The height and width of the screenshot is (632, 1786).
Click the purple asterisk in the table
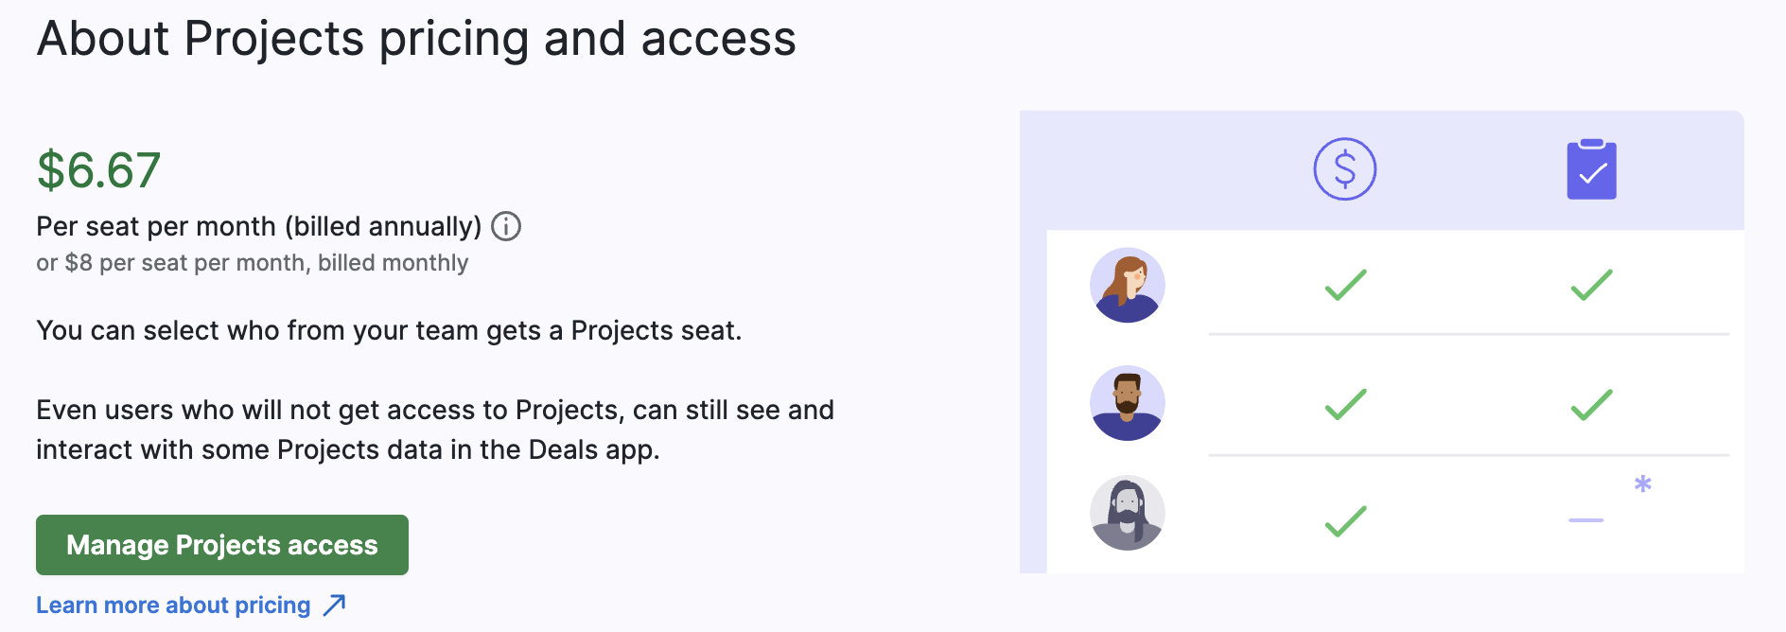[x=1643, y=483]
